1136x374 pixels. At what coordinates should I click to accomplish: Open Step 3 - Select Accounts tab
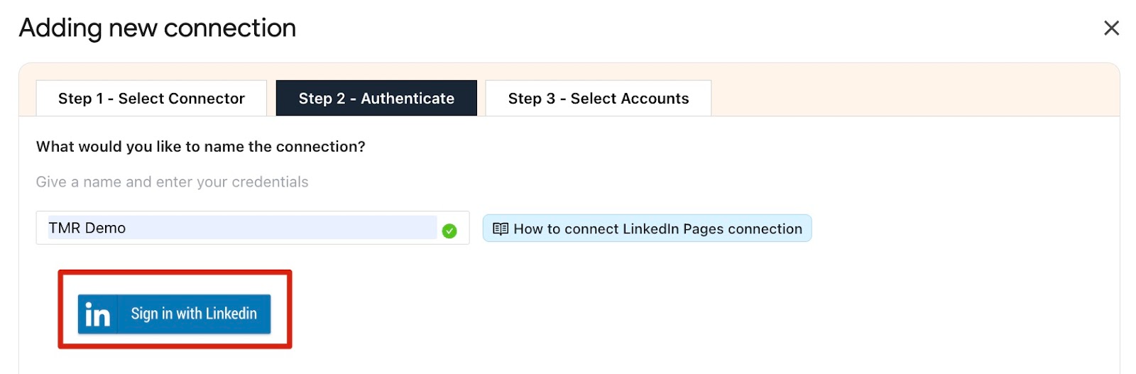(x=598, y=99)
